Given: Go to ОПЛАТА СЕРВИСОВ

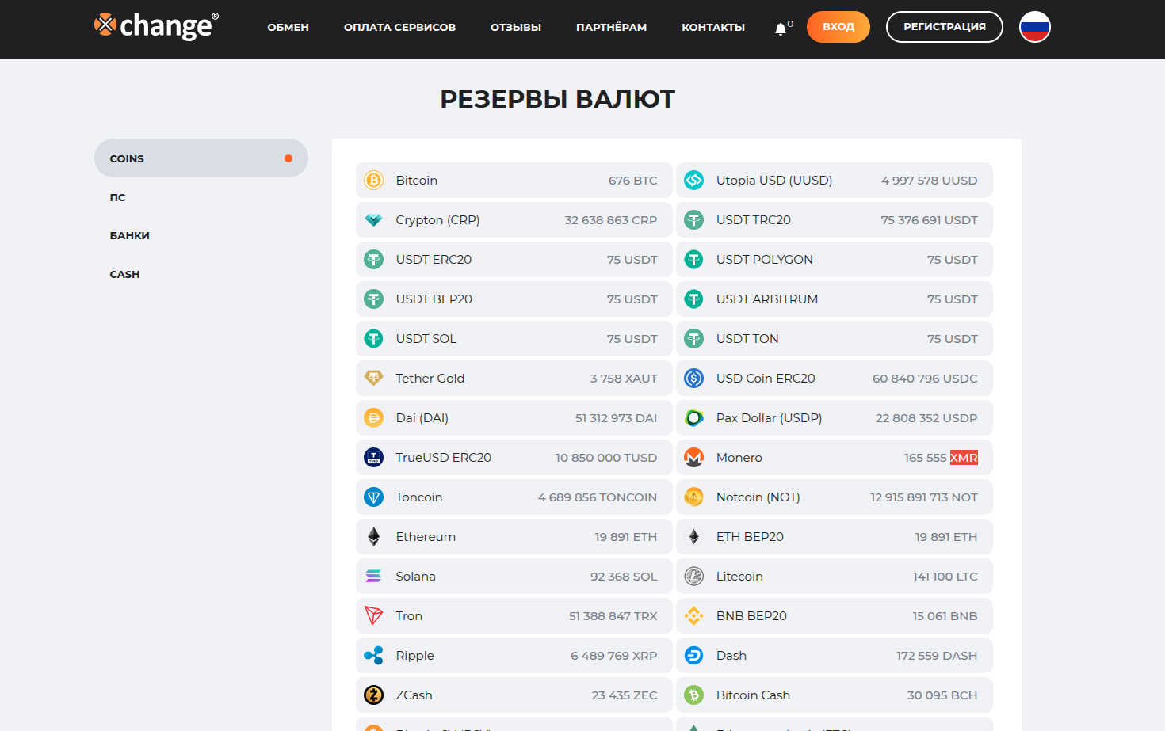Looking at the screenshot, I should tap(400, 27).
